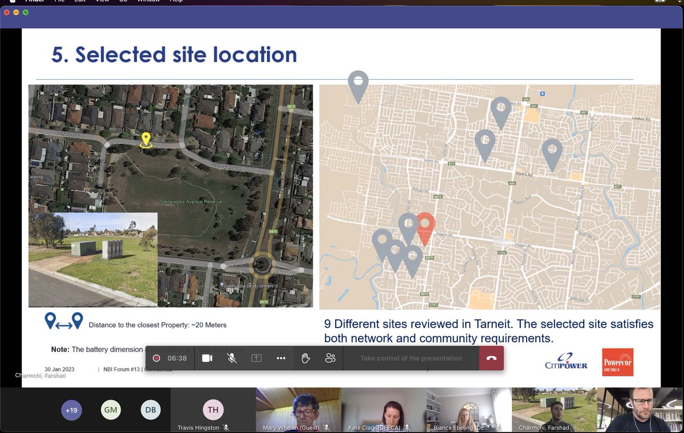
Task: Select the DB participant avatar
Action: pyautogui.click(x=150, y=410)
